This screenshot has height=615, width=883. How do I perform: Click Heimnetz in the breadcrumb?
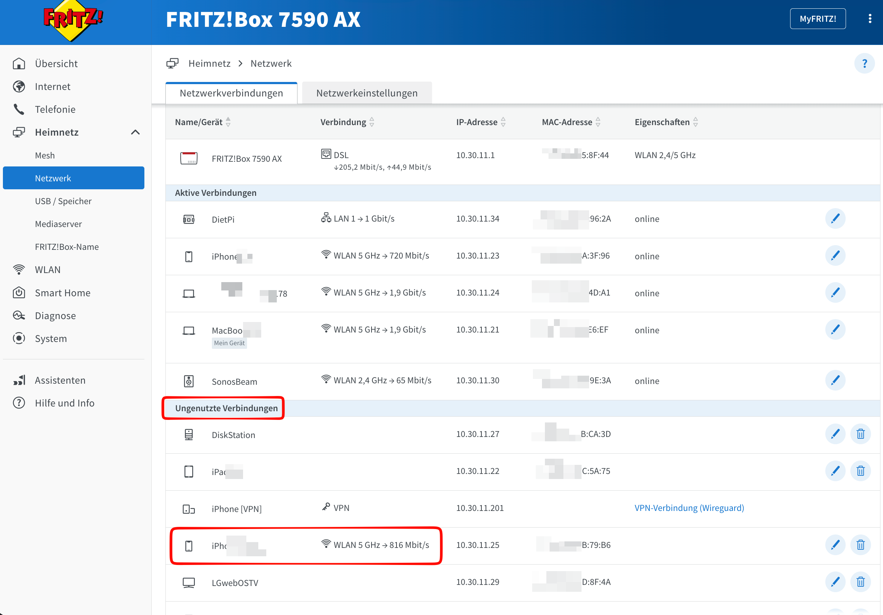[209, 63]
